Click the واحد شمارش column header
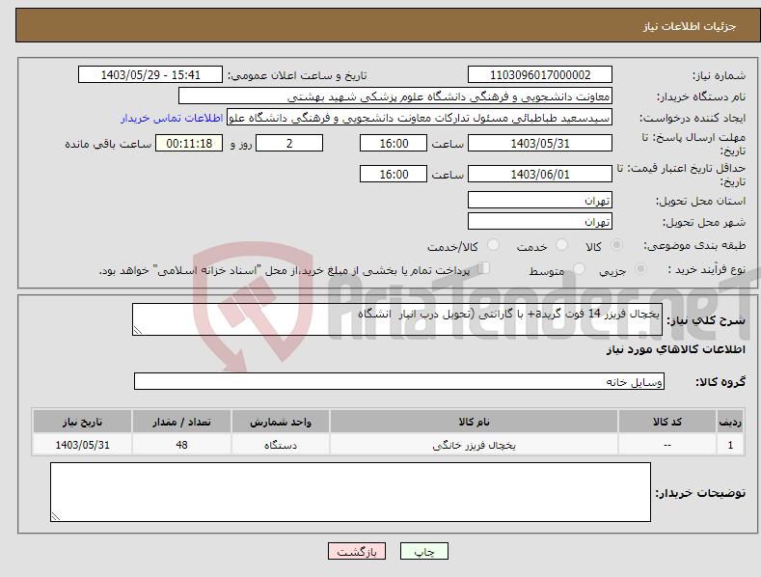The width and height of the screenshot is (761, 577). coord(281,422)
